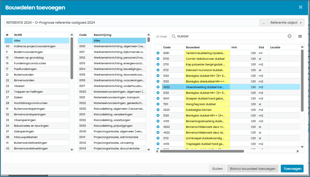Viewport: 310px width, 177px height.
Task: Add Stoepen dubbel hard geba... via plus icon
Action: point(158,98)
